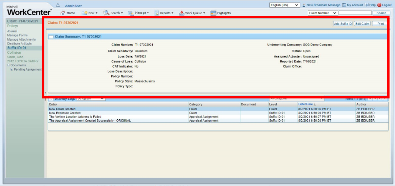This screenshot has height=186, width=395.
Task: Click the quick search text field
Action: [x=355, y=13]
